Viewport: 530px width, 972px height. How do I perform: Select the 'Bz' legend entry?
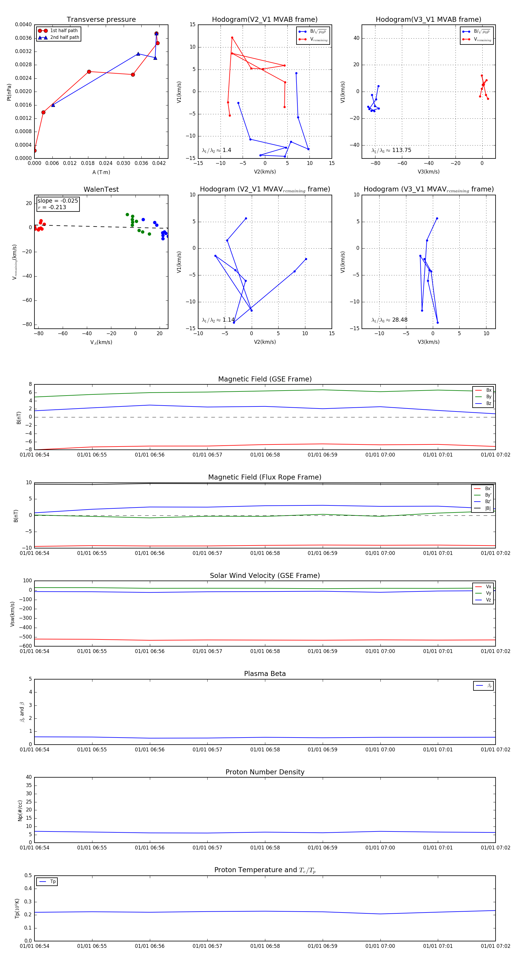click(x=483, y=403)
